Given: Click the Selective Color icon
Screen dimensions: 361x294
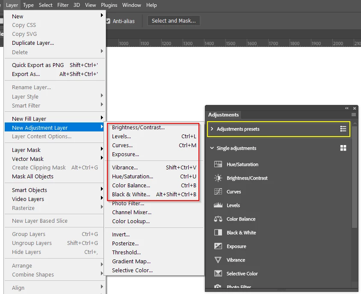Looking at the screenshot, I should pos(218,274).
